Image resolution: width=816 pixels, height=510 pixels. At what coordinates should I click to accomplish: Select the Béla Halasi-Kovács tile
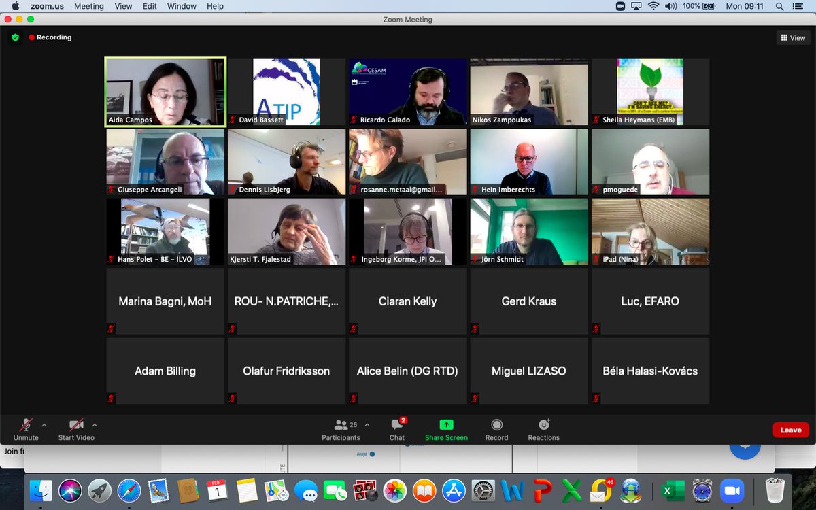[x=650, y=371]
